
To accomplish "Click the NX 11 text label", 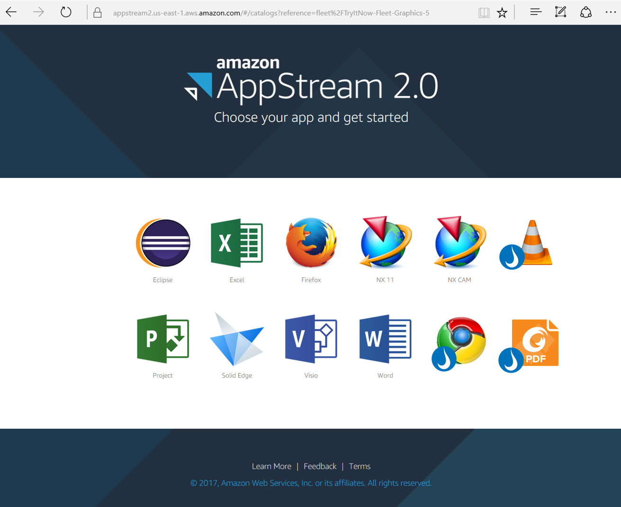I will 385,280.
